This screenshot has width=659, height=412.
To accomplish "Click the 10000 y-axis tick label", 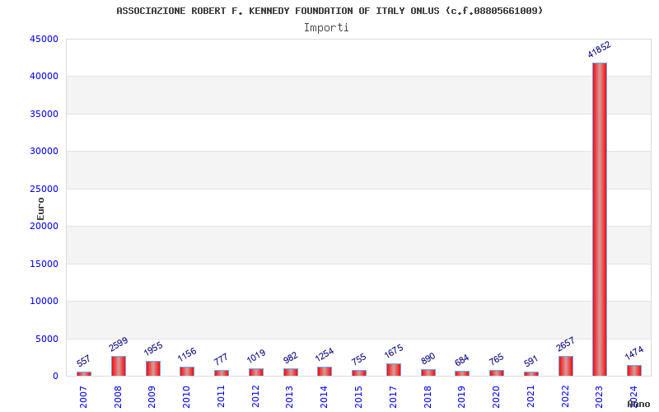I will click(x=44, y=302).
